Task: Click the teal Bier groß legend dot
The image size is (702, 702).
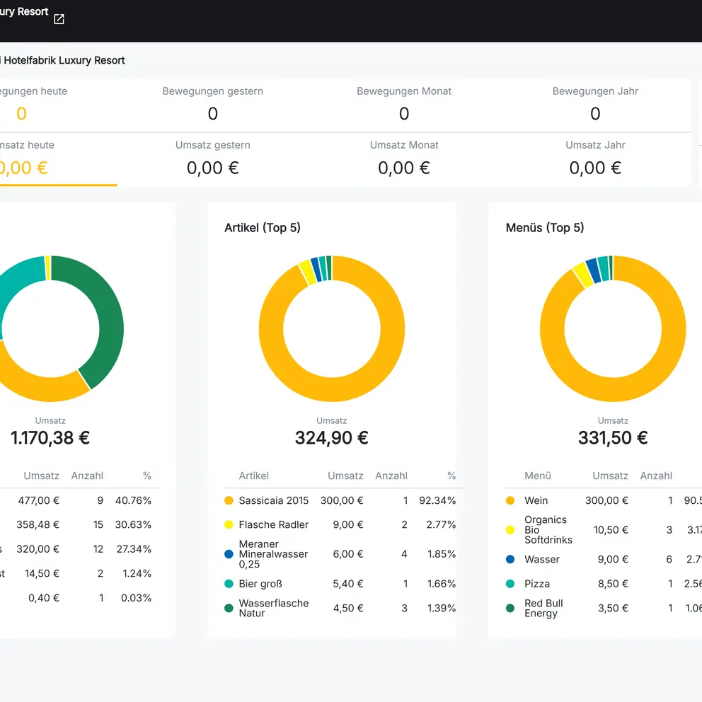Action: tap(229, 584)
